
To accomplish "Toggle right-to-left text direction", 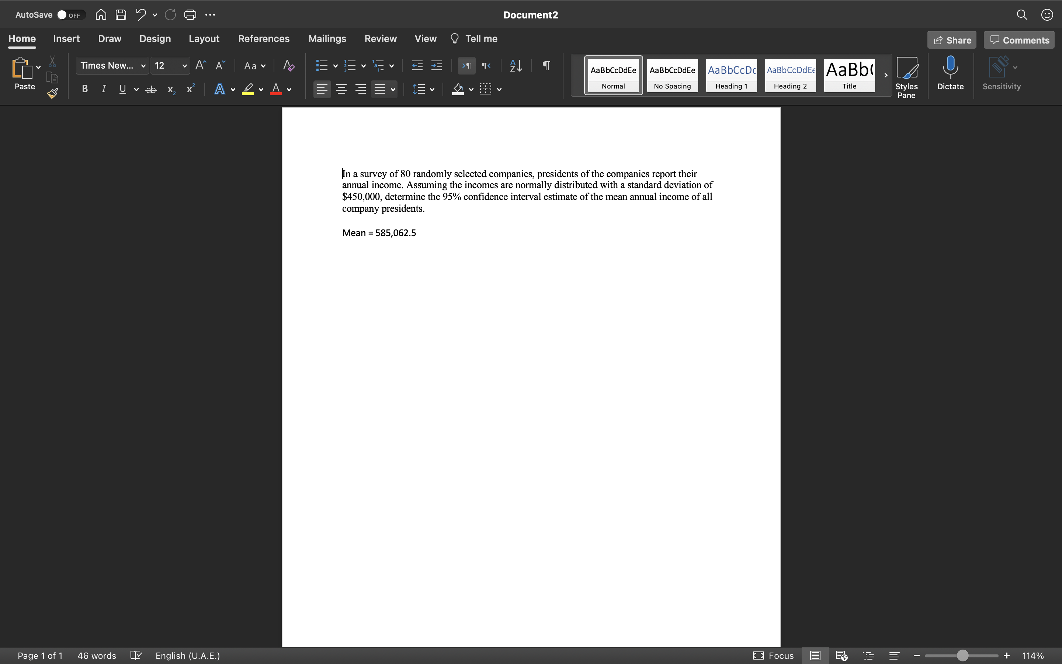I will [486, 65].
